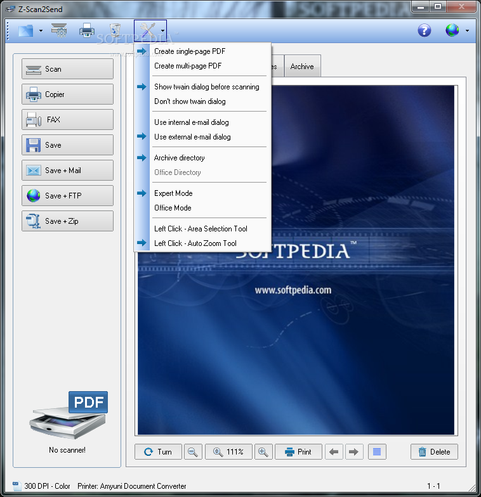The width and height of the screenshot is (481, 497).
Task: Expand the folder toolbar dropdown arrow
Action: 41,30
